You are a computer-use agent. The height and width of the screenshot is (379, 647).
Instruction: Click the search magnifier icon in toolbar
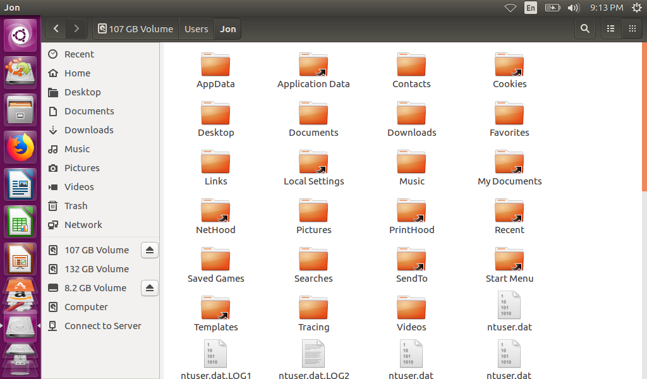(585, 28)
